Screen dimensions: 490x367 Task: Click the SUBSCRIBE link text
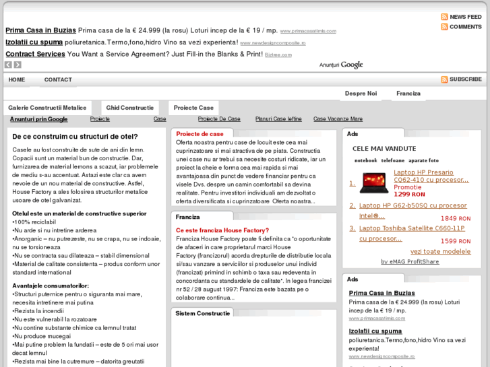tap(466, 79)
